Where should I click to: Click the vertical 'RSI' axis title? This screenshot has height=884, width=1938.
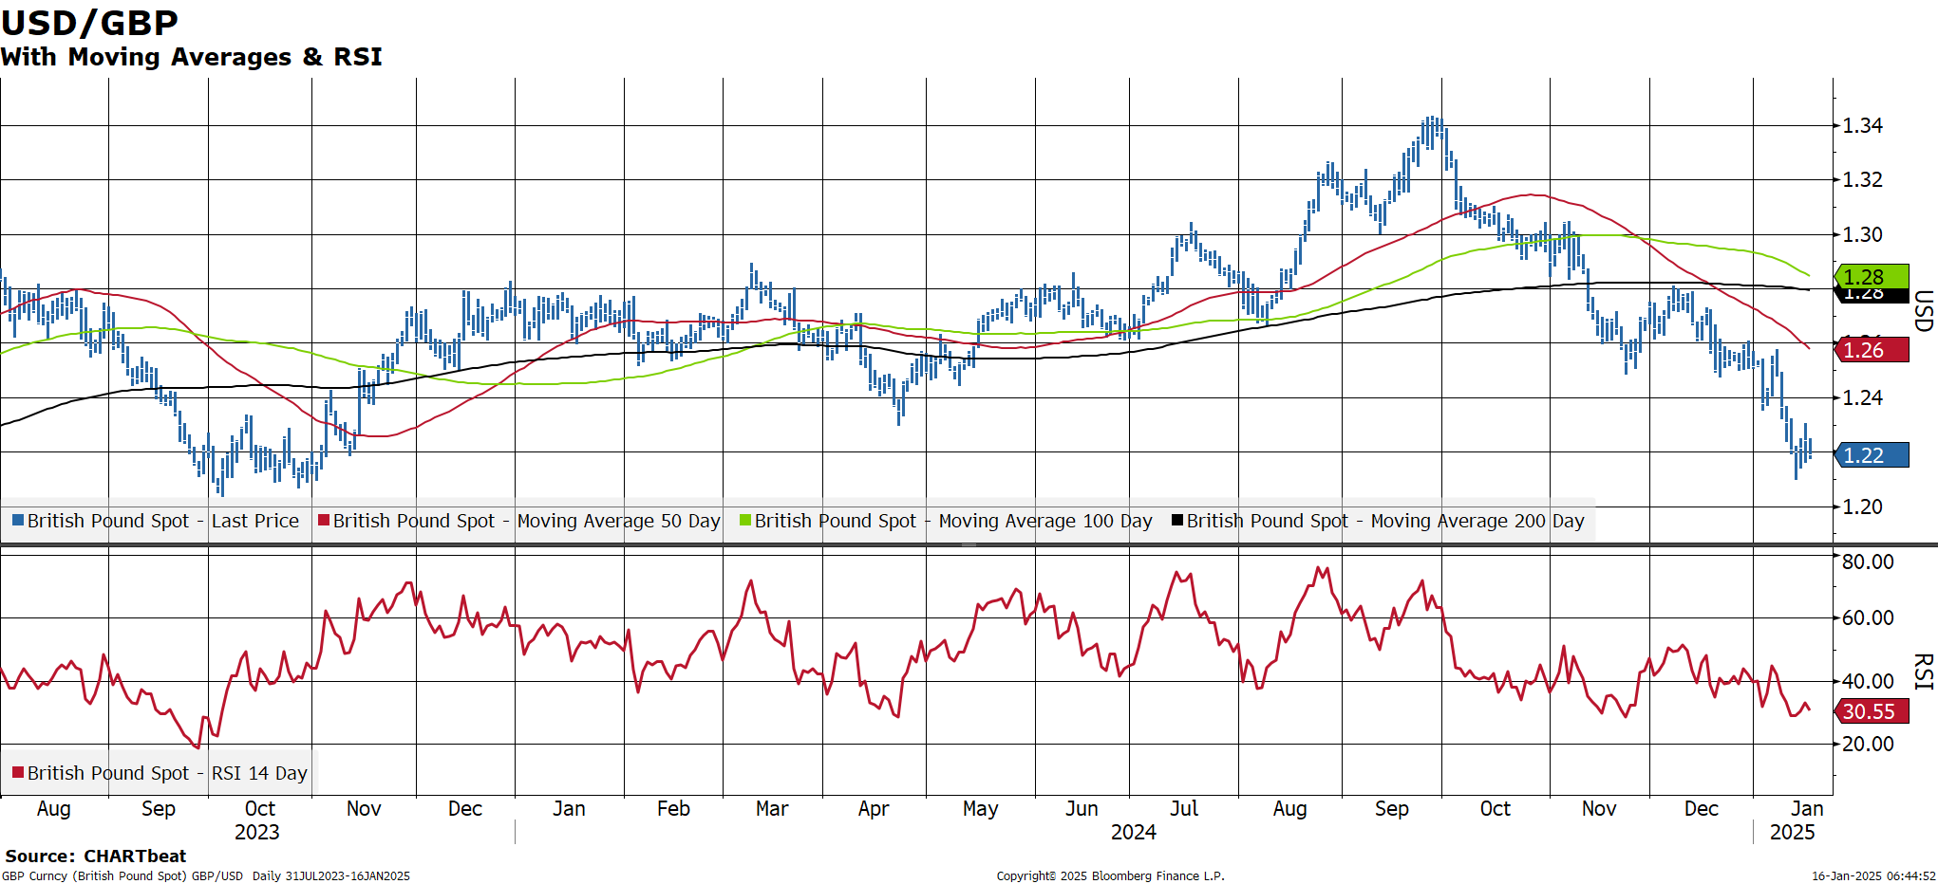[1924, 671]
